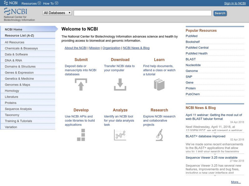Image resolution: width=249 pixels, height=186 pixels.
Task: Click Sign in to NCBI
Action: coord(236,3)
